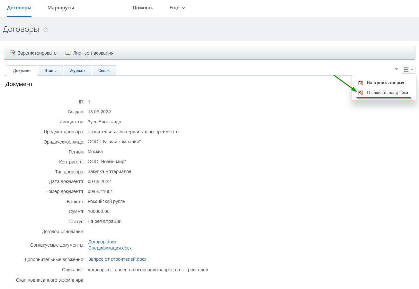Go to Договоры in top navigation
419x289 pixels.
point(19,8)
